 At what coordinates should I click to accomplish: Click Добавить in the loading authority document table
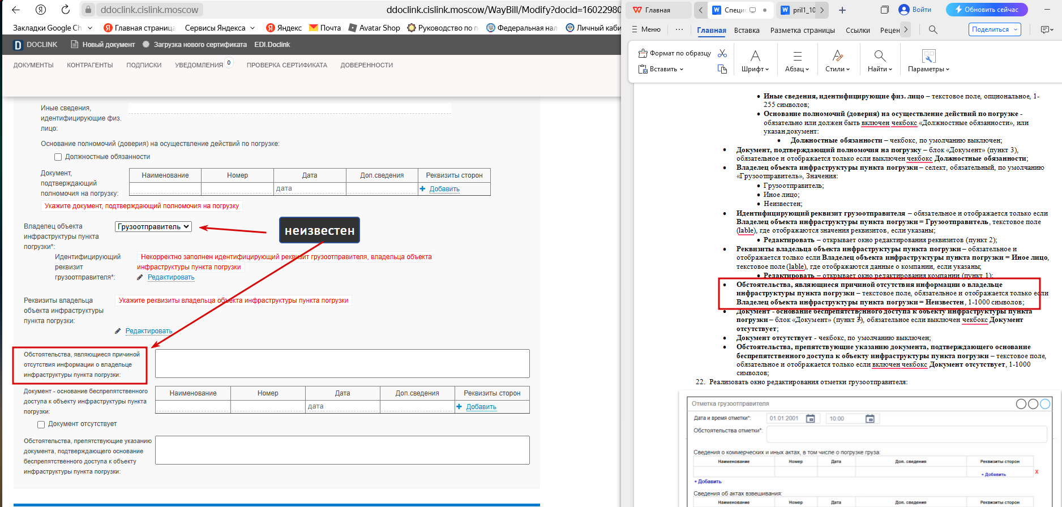(x=444, y=189)
